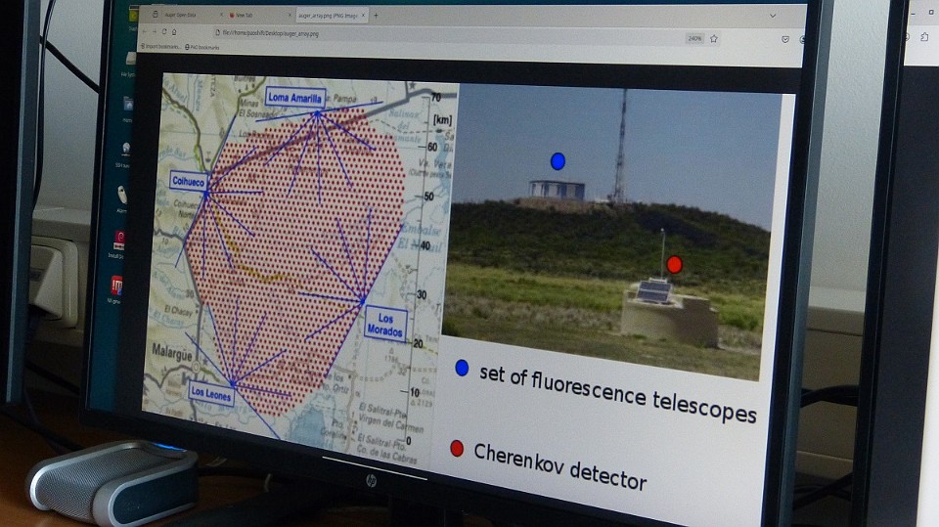Click the Coihueco label on map

pos(188,181)
